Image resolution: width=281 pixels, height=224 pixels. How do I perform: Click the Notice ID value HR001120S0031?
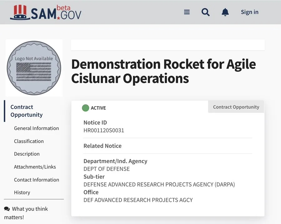click(x=104, y=131)
